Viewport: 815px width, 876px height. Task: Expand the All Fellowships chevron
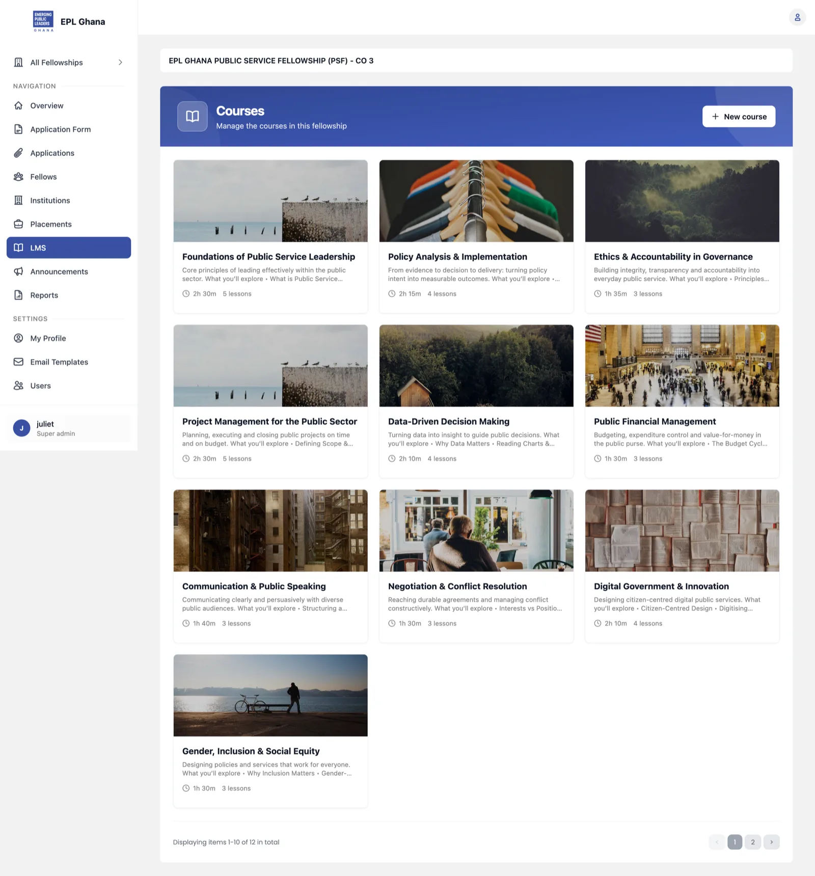120,62
